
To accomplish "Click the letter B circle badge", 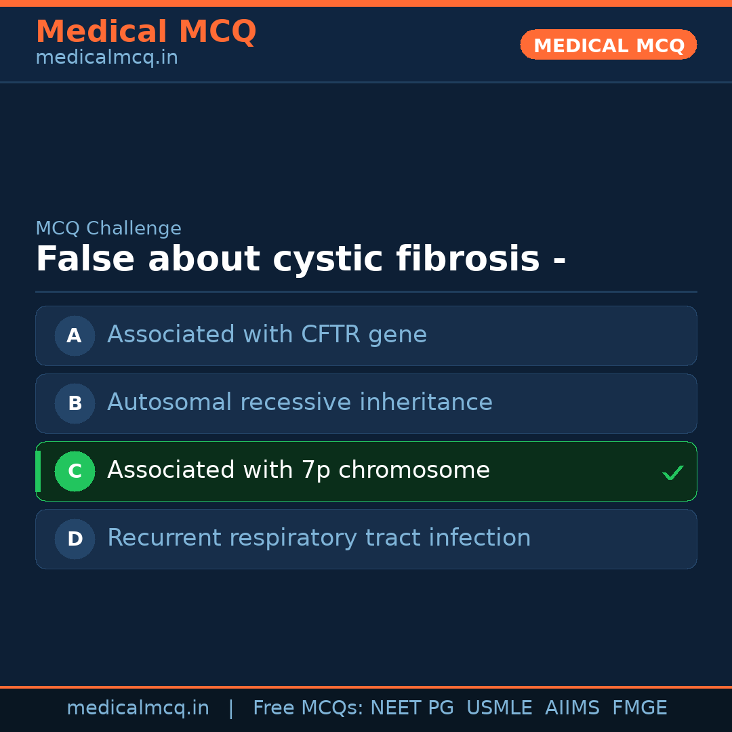I will (75, 403).
